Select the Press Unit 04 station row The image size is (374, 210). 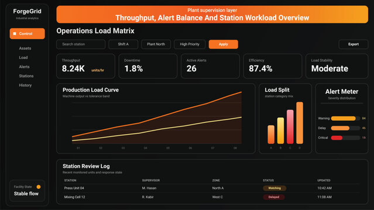(212, 188)
